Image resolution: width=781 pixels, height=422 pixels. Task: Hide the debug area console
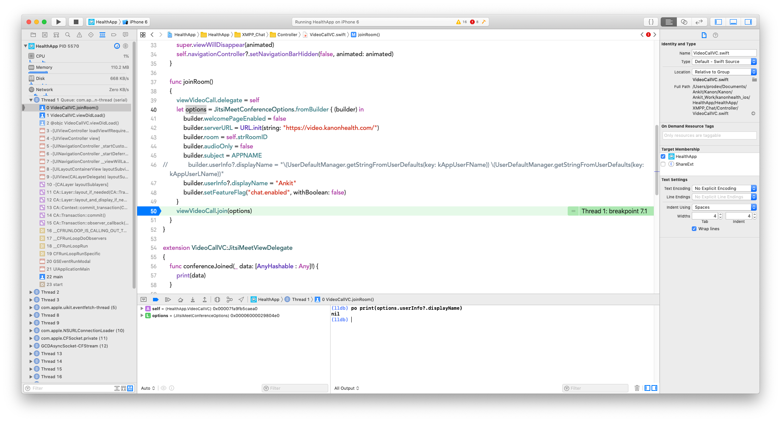(x=143, y=299)
